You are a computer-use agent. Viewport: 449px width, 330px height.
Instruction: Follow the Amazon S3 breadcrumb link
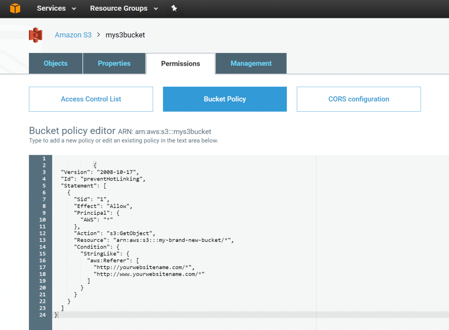[x=73, y=35]
